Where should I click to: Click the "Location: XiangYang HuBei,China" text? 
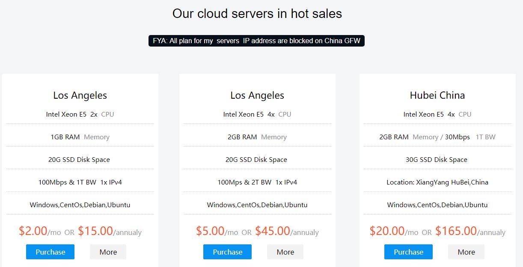[x=437, y=182]
